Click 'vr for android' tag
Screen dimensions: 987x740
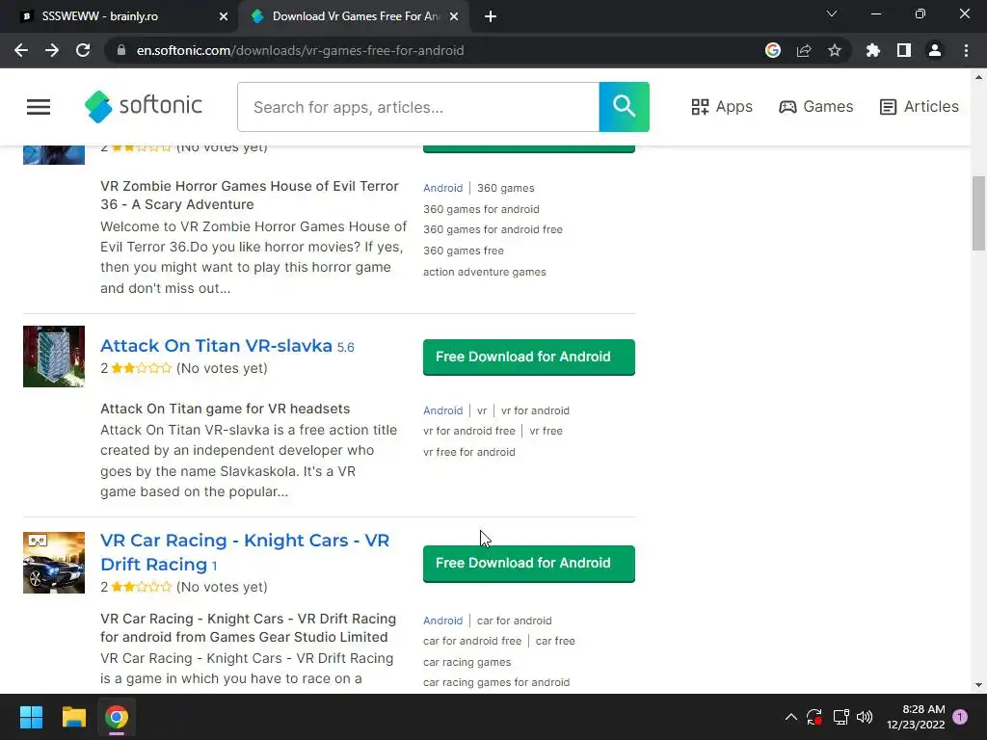pos(535,410)
